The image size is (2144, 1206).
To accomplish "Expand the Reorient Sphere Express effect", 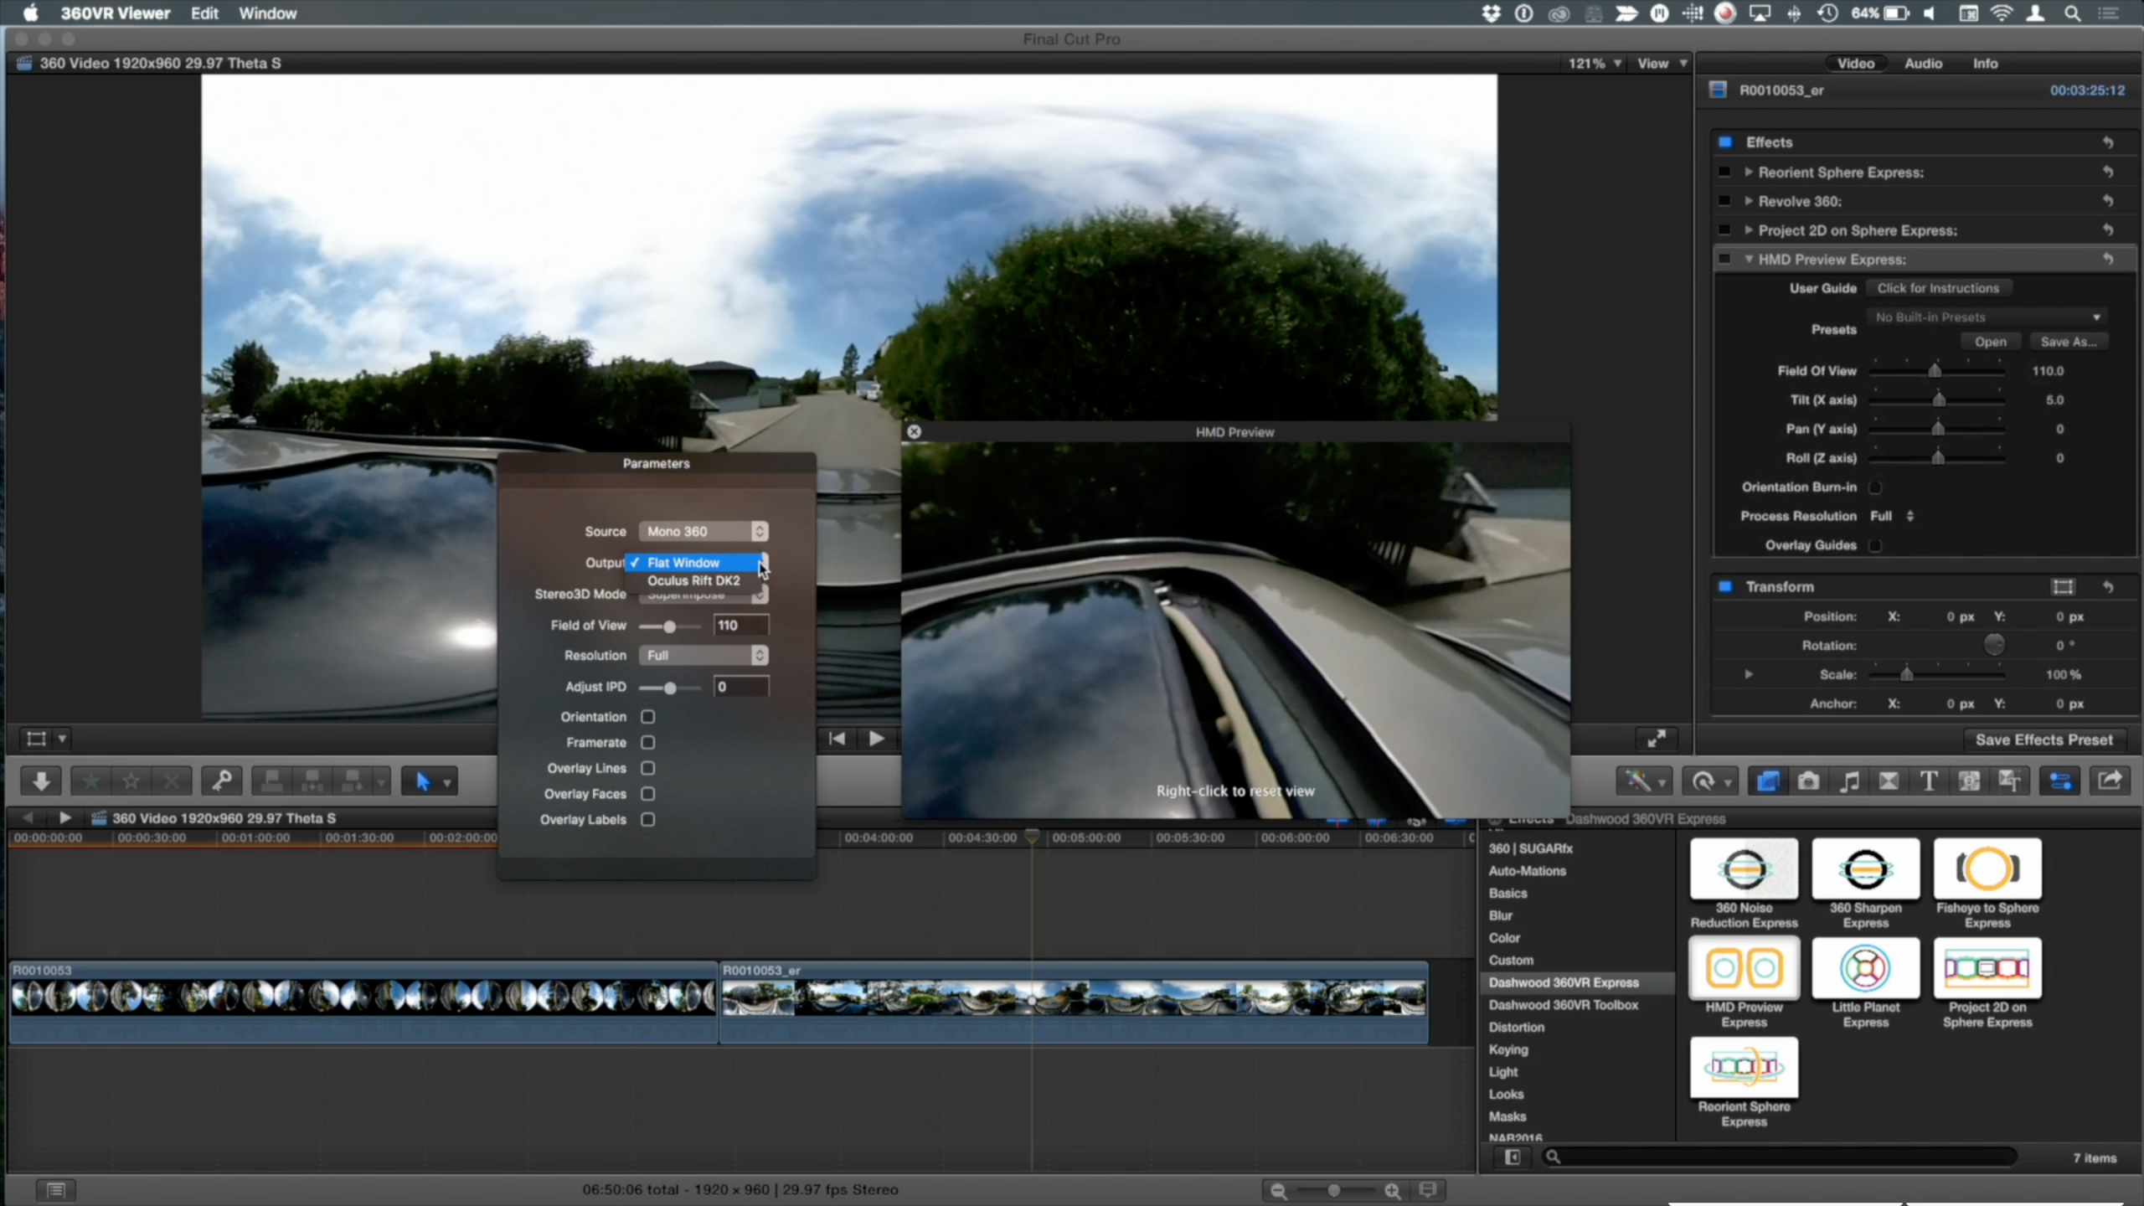I will click(1749, 172).
